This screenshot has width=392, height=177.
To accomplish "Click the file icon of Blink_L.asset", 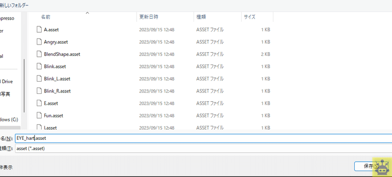I will (x=39, y=79).
